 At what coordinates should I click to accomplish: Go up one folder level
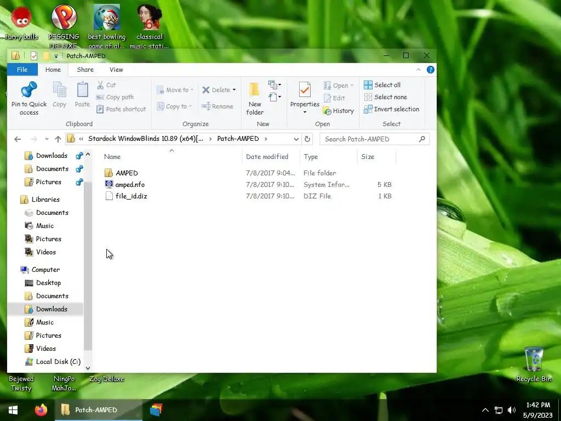(58, 139)
